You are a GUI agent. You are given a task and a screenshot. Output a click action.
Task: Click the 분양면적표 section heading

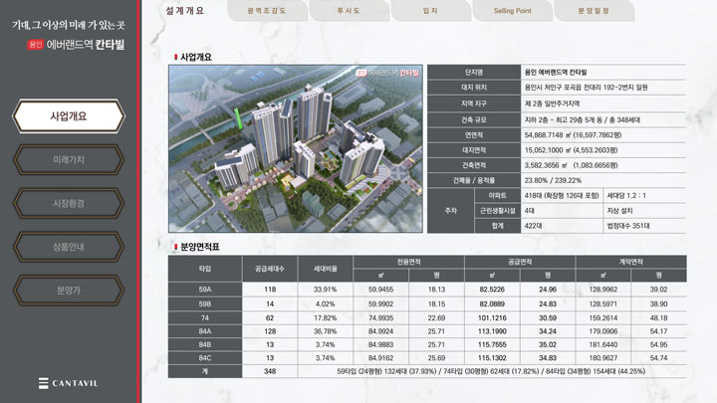pyautogui.click(x=200, y=247)
